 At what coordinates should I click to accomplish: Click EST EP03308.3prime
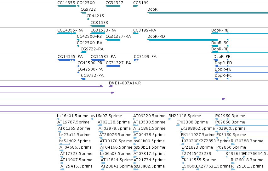tap(178, 125)
